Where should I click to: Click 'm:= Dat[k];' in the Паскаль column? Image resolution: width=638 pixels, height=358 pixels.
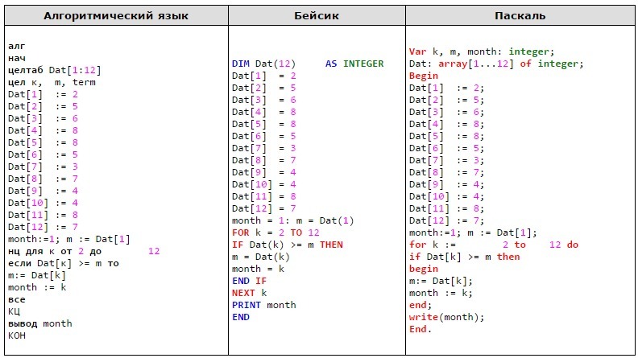click(x=441, y=281)
